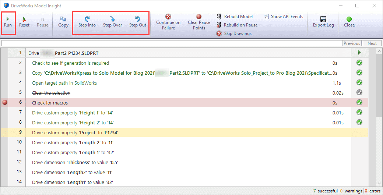
Task: Click '0 warnings' in status bar
Action: pos(351,191)
